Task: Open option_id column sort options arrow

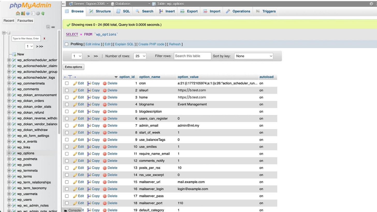Action: [116, 77]
